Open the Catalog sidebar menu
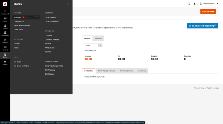Image resolution: width=223 pixels, height=124 pixels. tap(5, 26)
